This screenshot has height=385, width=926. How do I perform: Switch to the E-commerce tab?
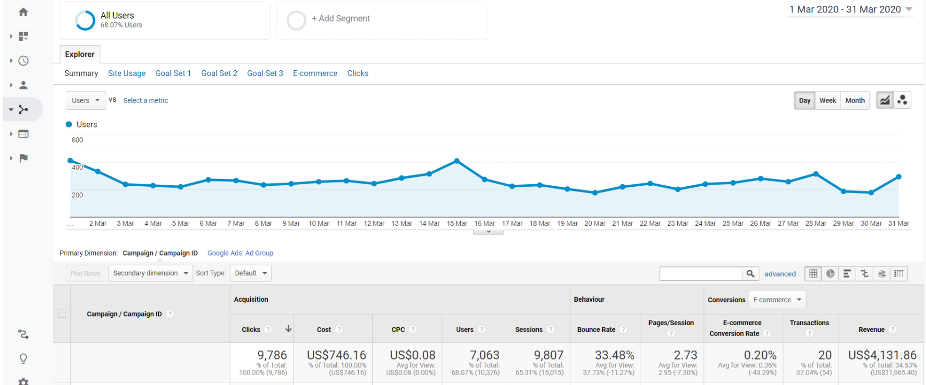[x=315, y=73]
